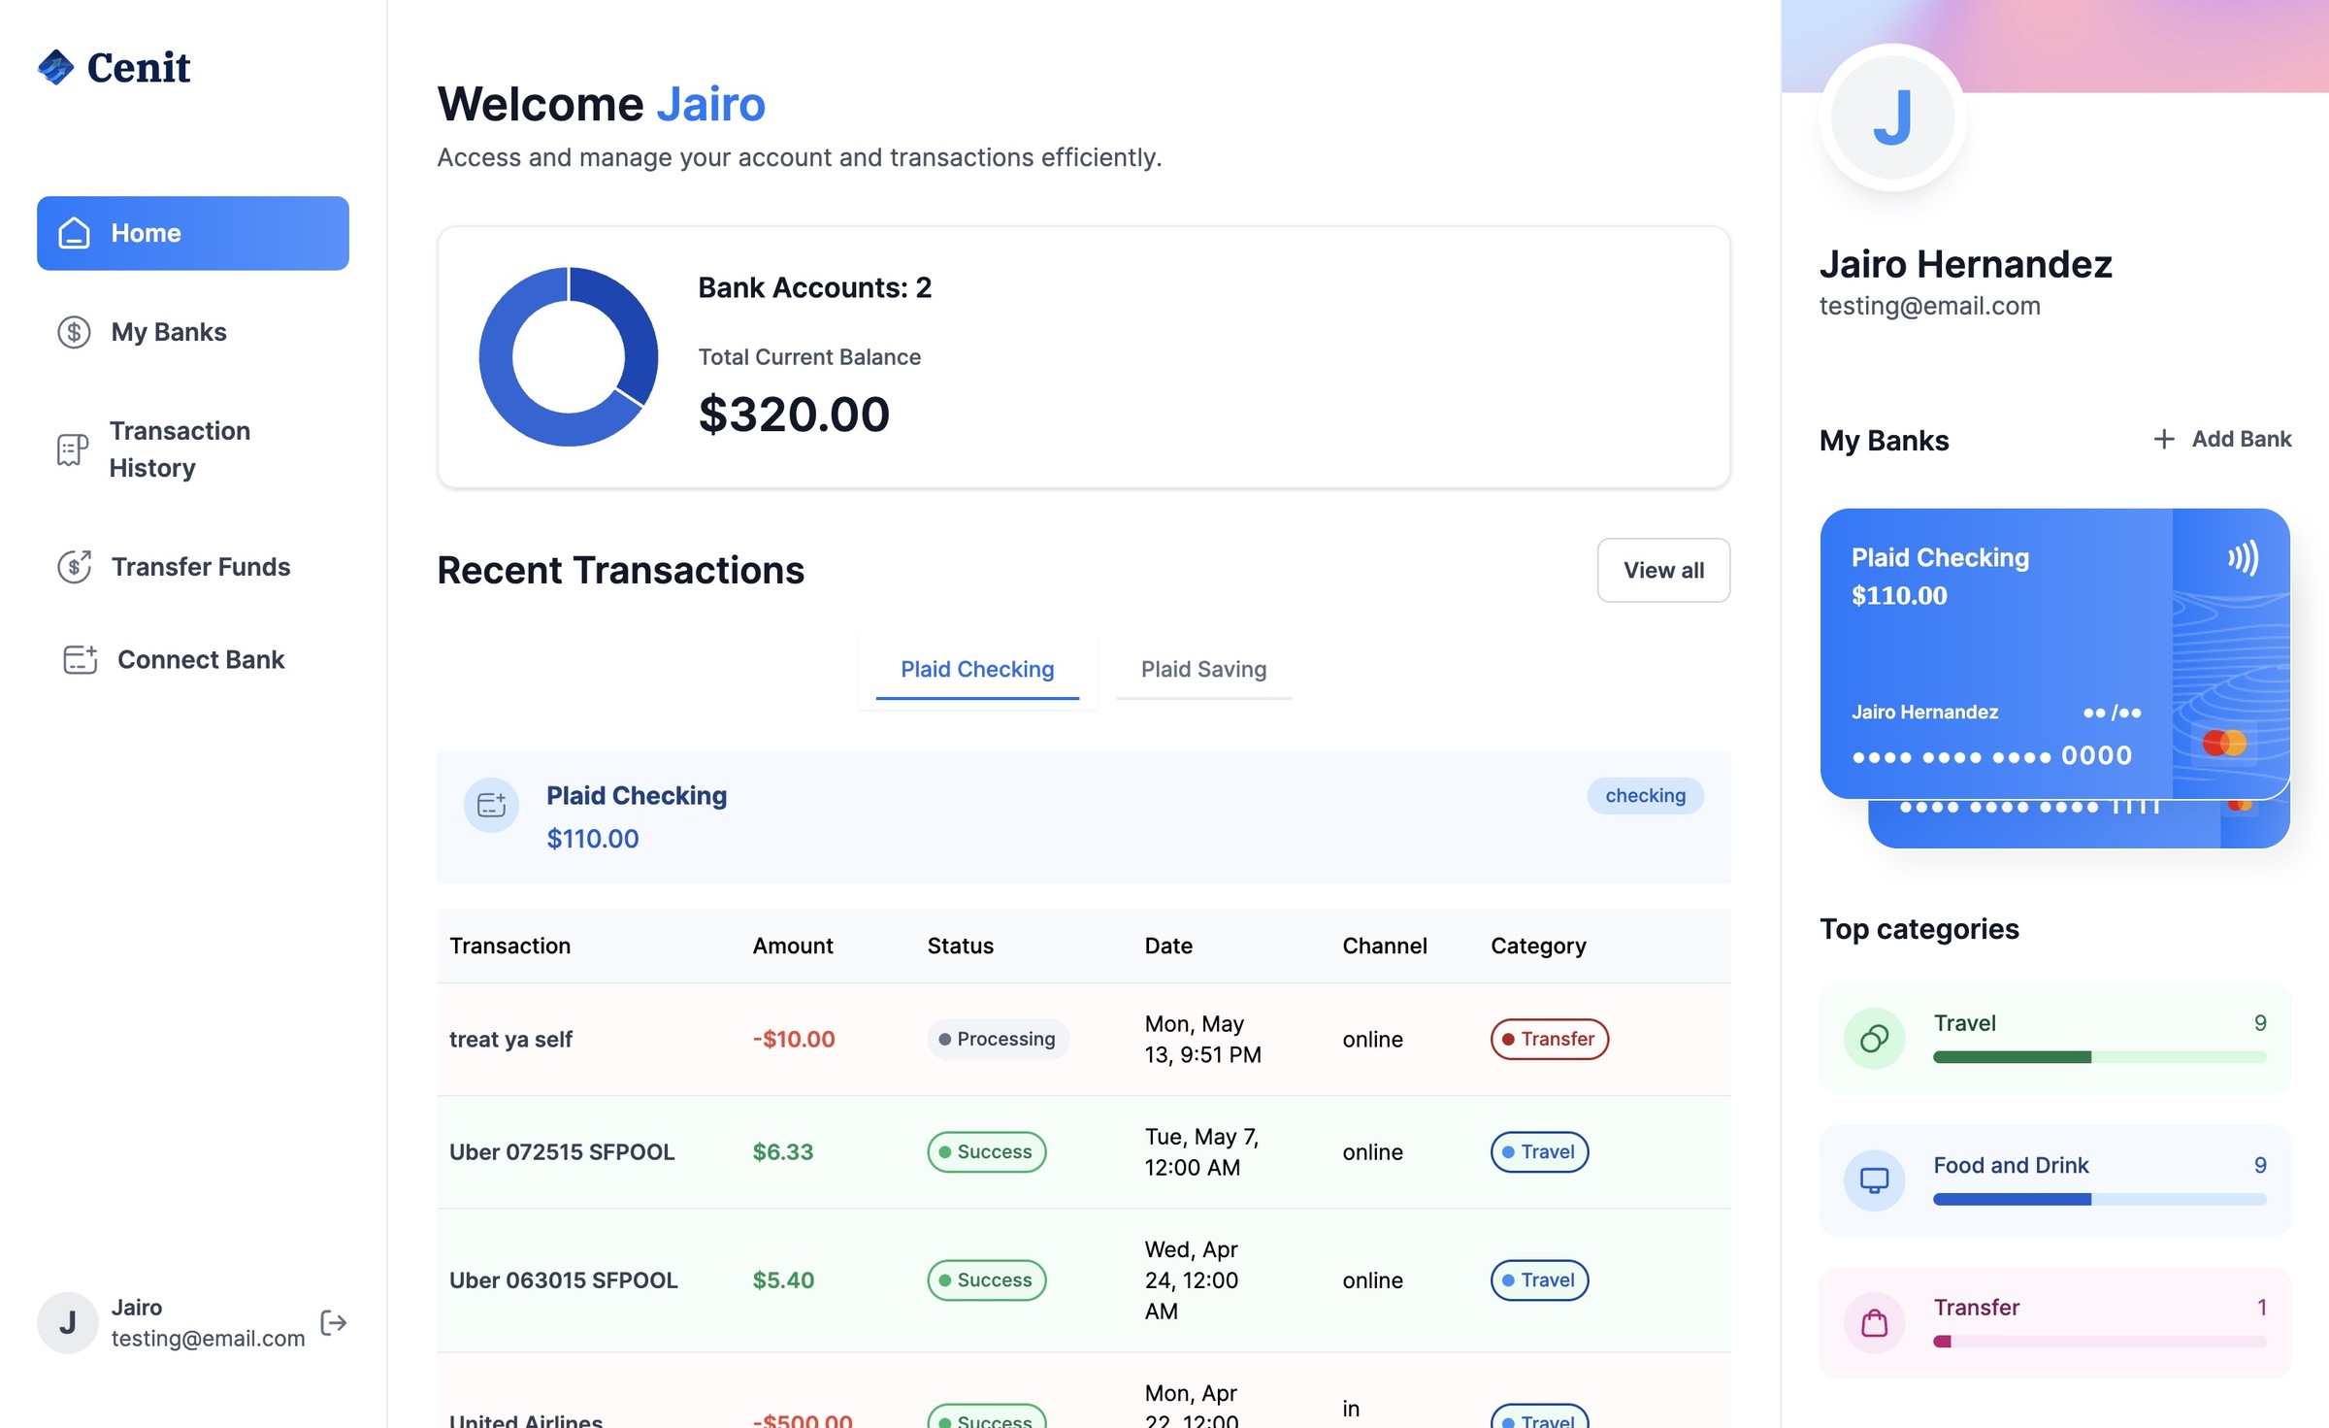Click the balance doughnut chart
Viewport: 2329px width, 1428px height.
pyautogui.click(x=569, y=357)
